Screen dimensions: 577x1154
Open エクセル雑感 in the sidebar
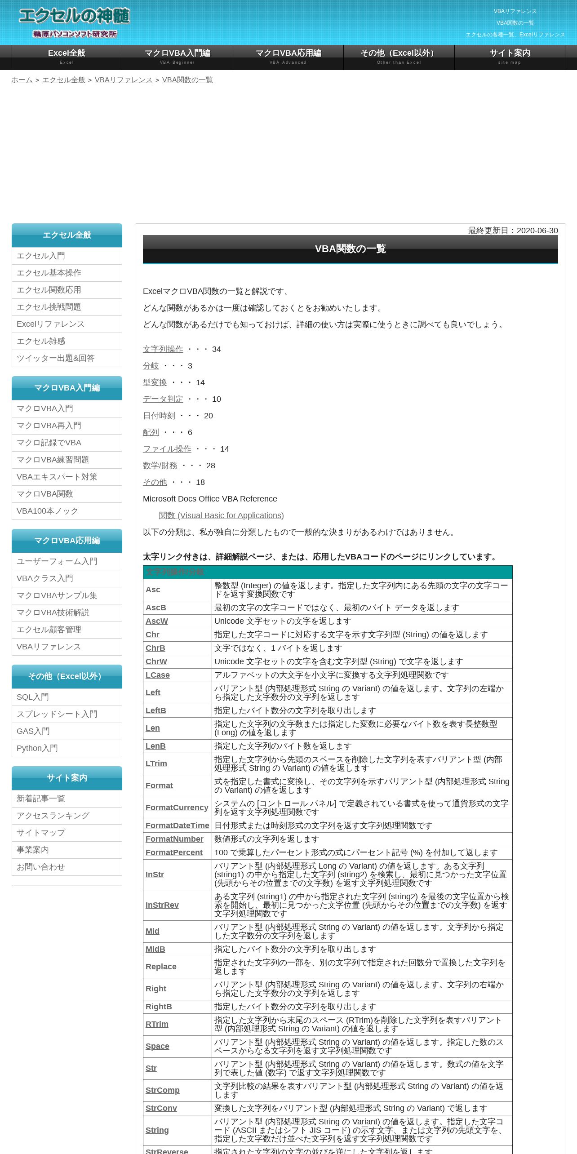click(67, 341)
